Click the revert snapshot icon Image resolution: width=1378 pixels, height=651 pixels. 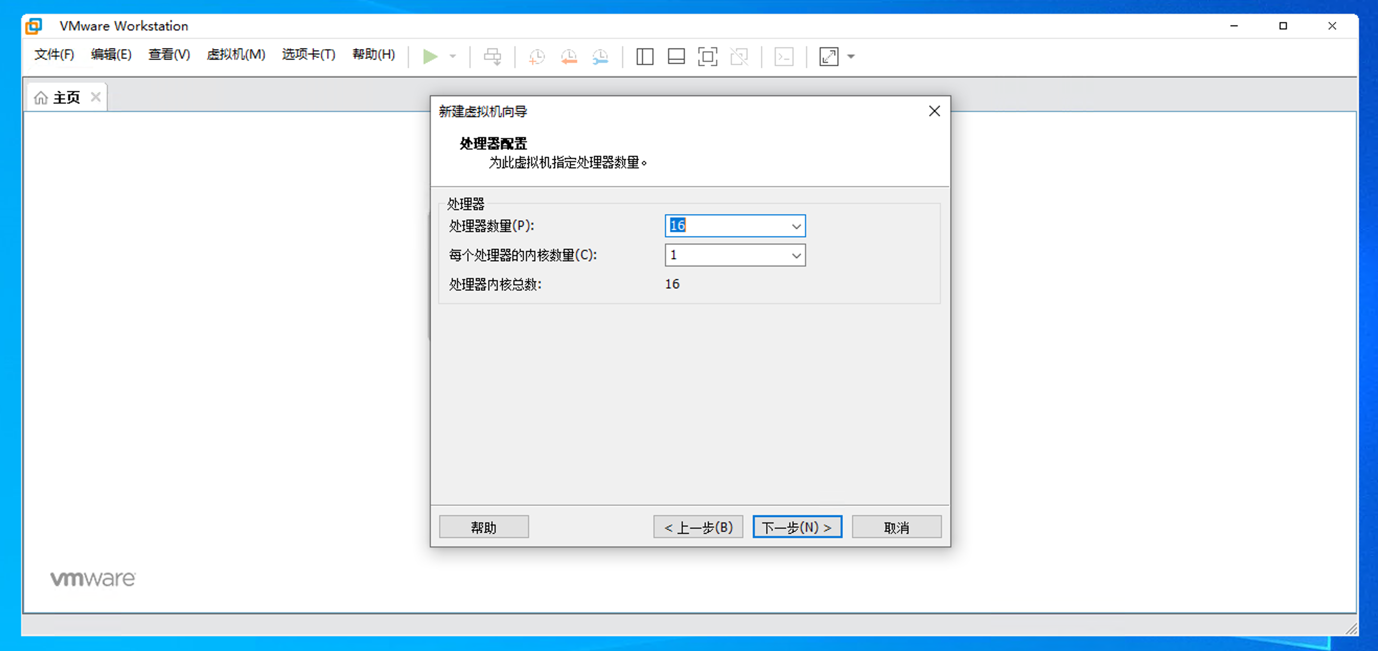point(569,56)
